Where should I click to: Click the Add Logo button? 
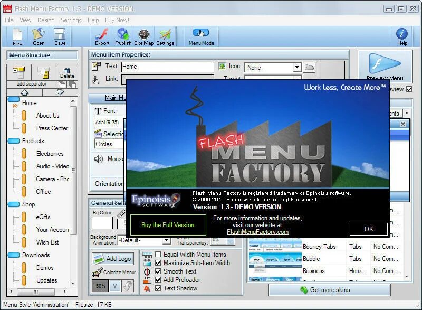[x=113, y=259]
